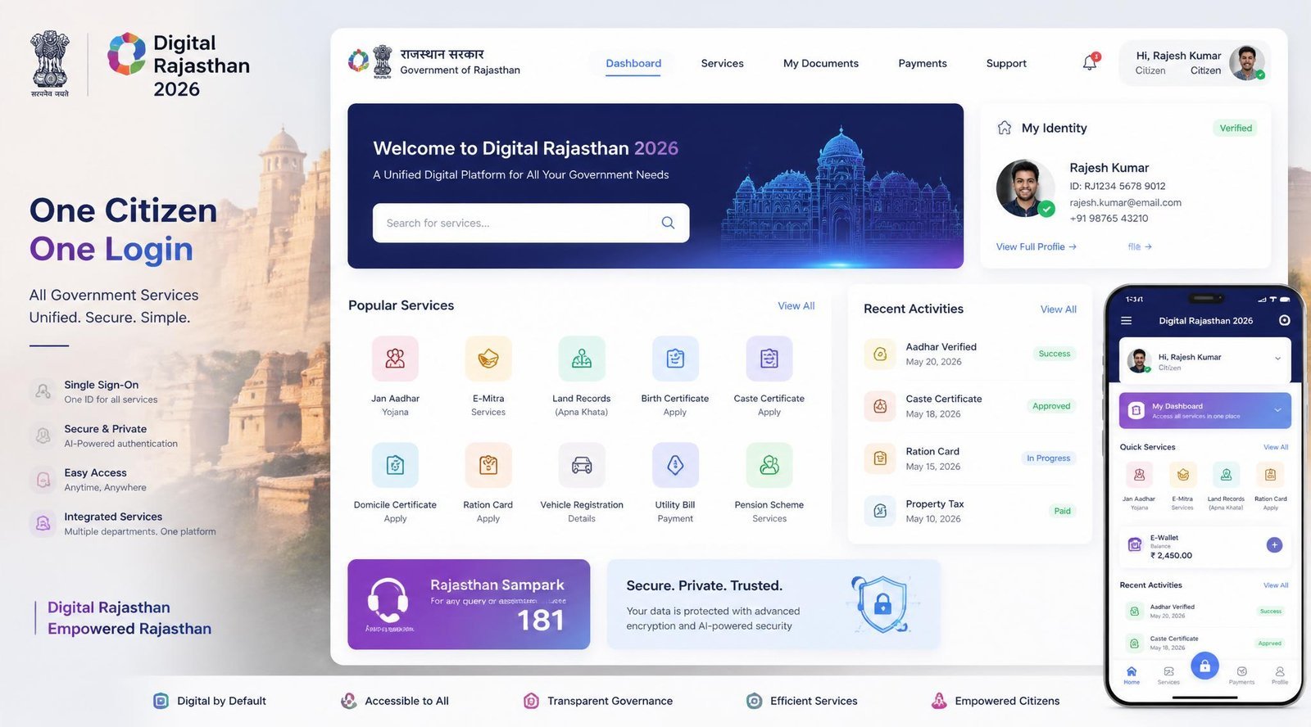Click the Approved status for Caste Certificate
This screenshot has width=1311, height=727.
(1051, 406)
